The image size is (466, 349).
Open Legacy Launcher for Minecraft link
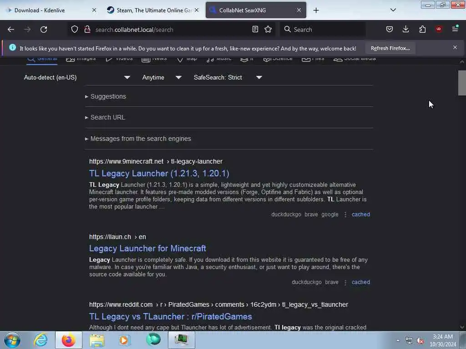pos(147,249)
